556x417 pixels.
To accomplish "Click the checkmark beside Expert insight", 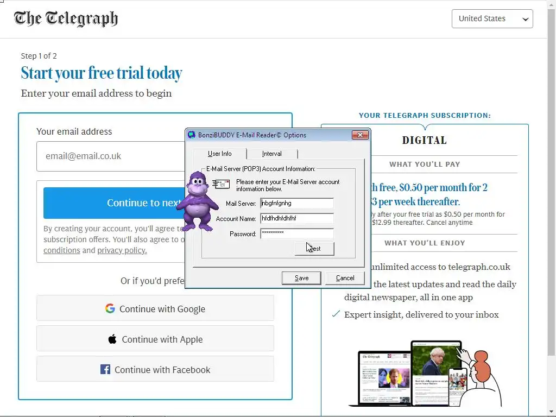I will pos(336,314).
